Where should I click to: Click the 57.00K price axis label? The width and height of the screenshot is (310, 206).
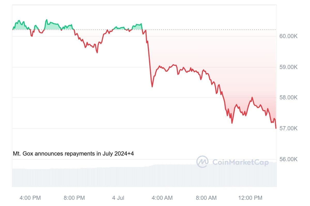click(288, 128)
